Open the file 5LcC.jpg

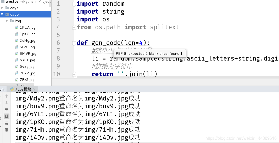point(27,47)
